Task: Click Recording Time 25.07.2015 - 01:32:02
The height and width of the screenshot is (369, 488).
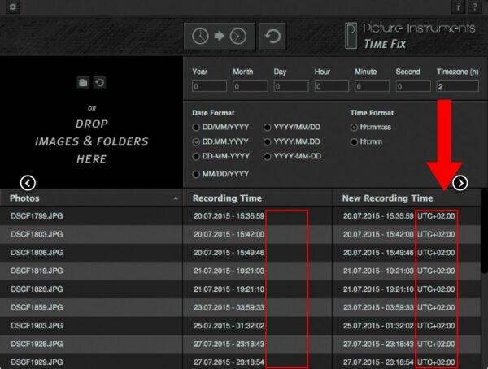Action: [x=229, y=326]
